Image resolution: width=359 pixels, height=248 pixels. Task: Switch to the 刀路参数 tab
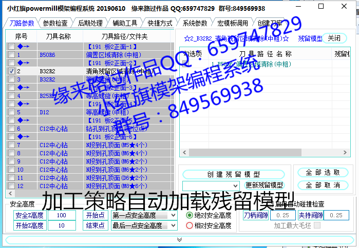coord(22,23)
